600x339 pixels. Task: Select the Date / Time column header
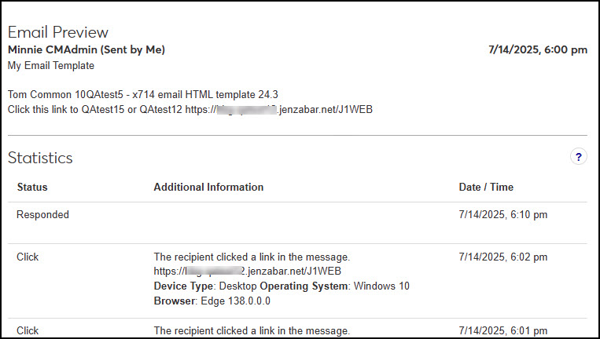click(x=486, y=187)
